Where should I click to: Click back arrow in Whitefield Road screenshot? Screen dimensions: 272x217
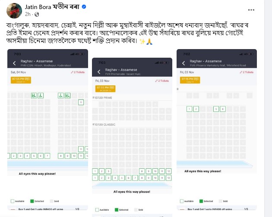point(183,63)
